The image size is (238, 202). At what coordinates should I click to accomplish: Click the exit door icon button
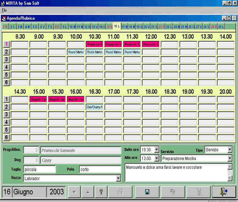coord(224,192)
